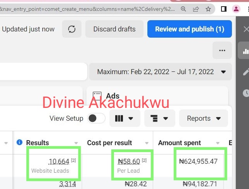
Task: Open the browser side panel icon
Action: pos(224,9)
